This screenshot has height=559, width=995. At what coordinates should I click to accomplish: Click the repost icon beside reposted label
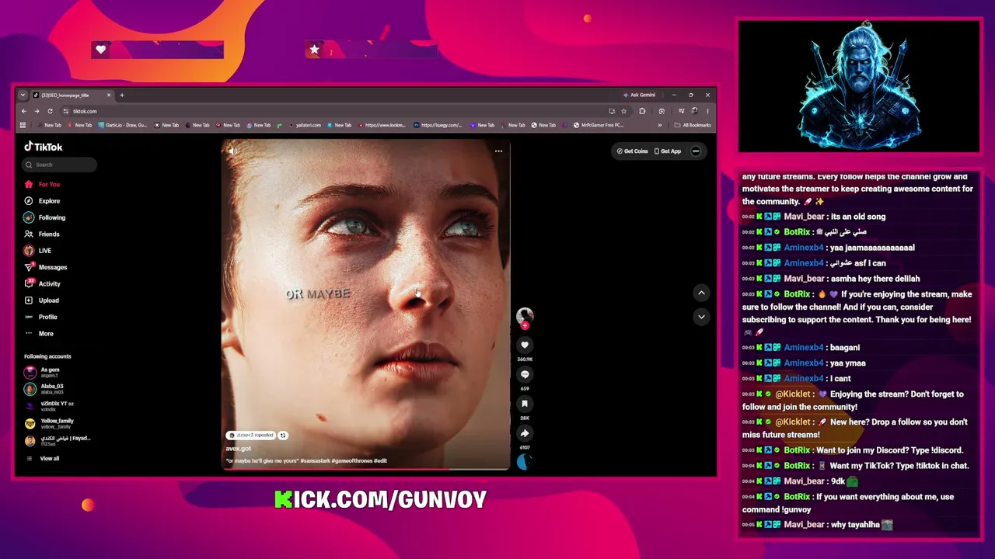[x=283, y=436]
